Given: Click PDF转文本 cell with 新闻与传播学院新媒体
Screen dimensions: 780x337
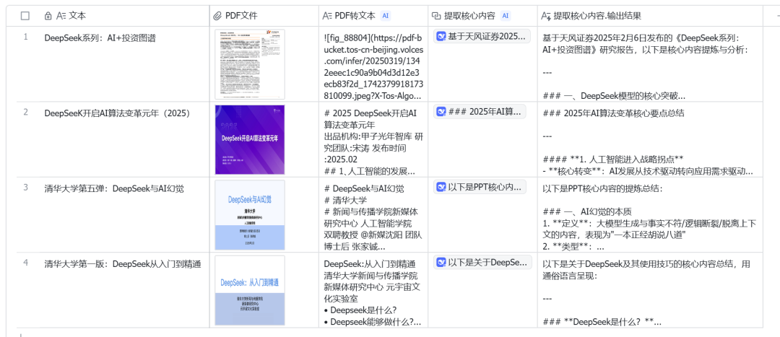Looking at the screenshot, I should click(373, 215).
